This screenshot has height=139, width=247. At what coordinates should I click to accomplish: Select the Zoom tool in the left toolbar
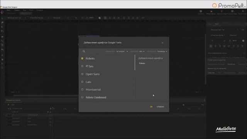point(2,63)
